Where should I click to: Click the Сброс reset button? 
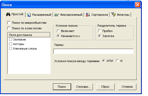106,87
